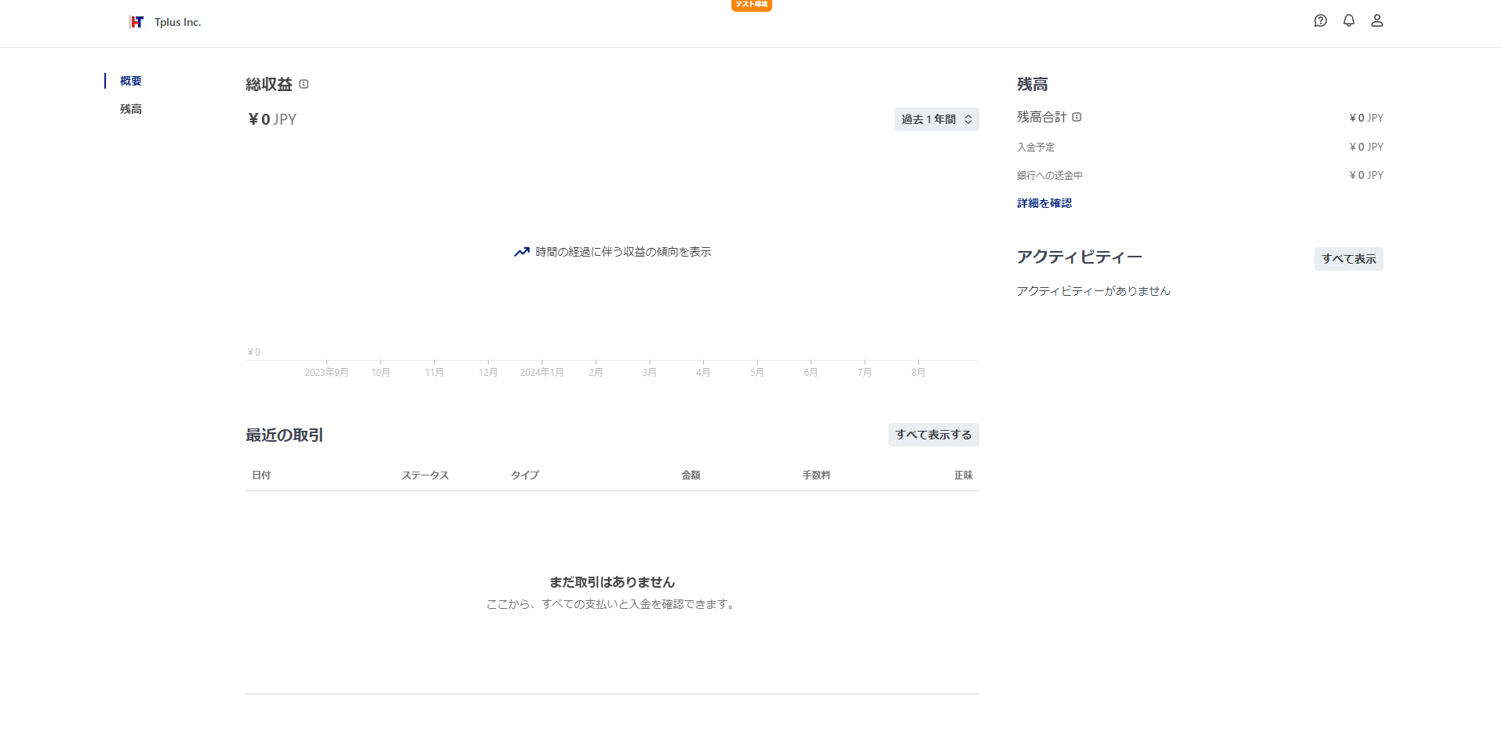Click info icon next to 総収益

pyautogui.click(x=304, y=84)
